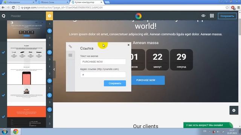Toggle checkmark beside phone mockup block

point(3,74)
